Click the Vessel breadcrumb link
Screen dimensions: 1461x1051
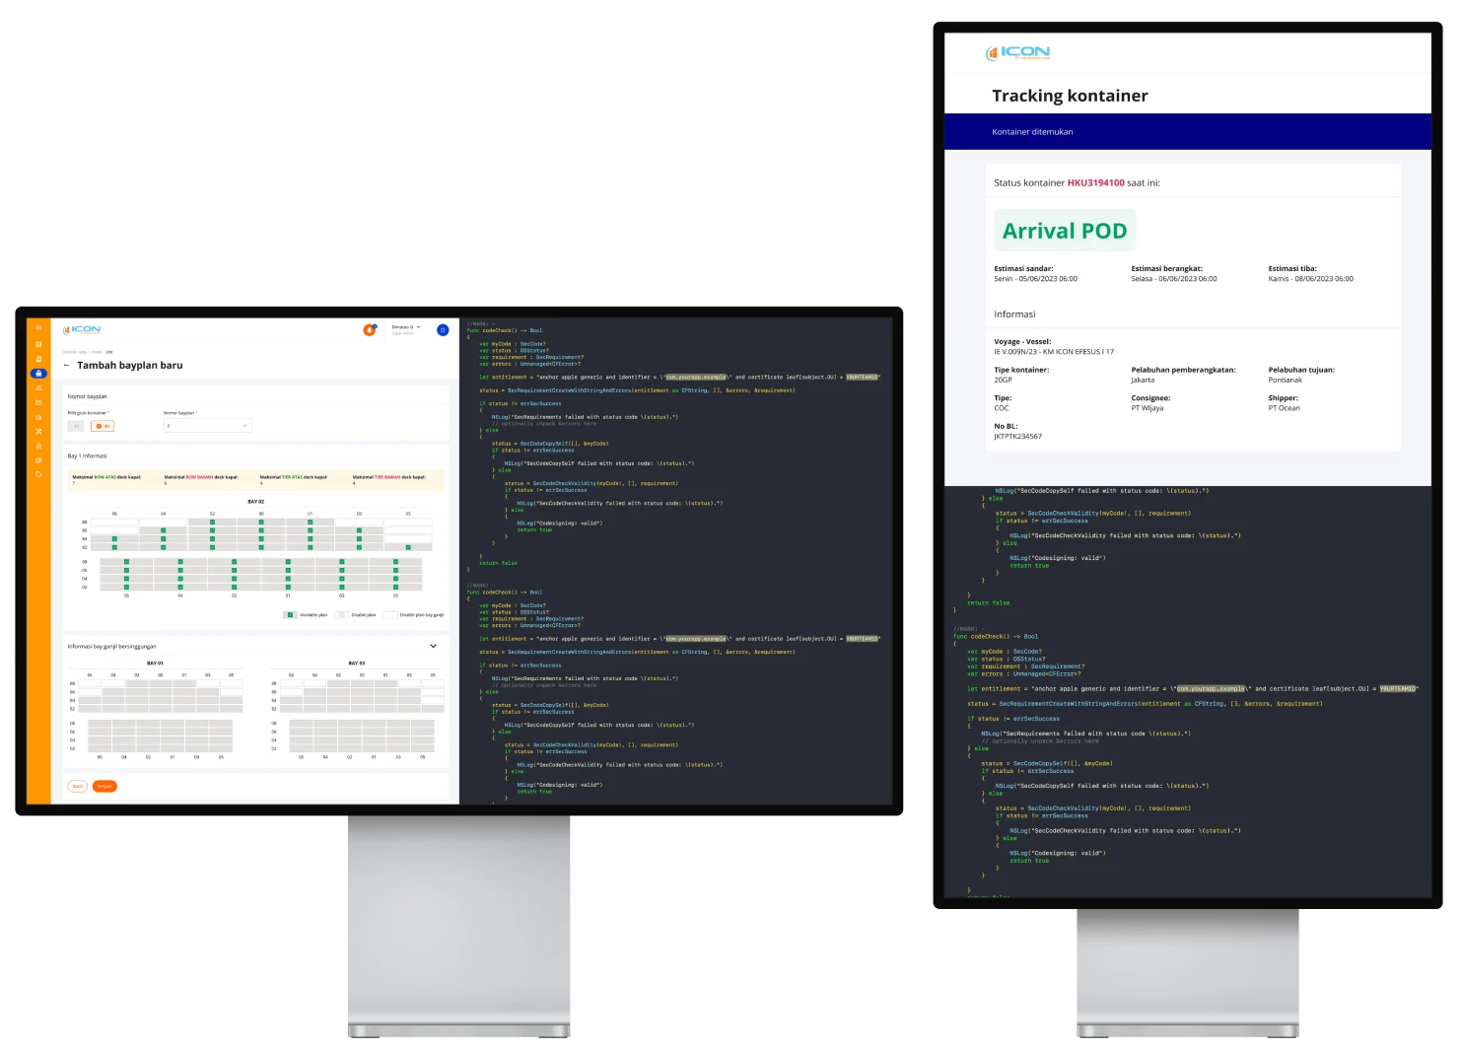pos(97,352)
